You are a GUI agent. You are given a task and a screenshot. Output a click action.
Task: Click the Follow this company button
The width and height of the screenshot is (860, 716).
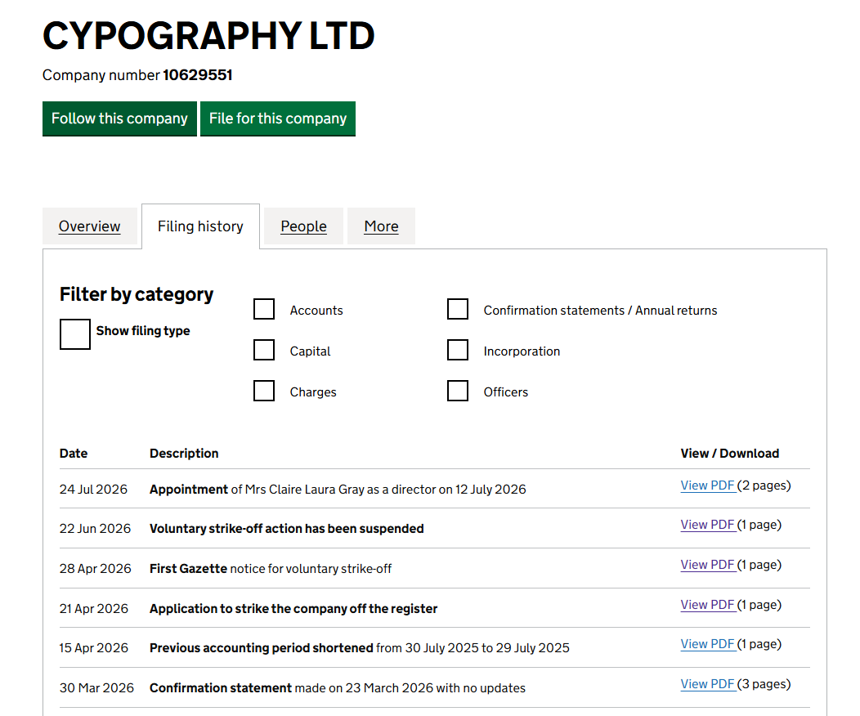(x=119, y=119)
